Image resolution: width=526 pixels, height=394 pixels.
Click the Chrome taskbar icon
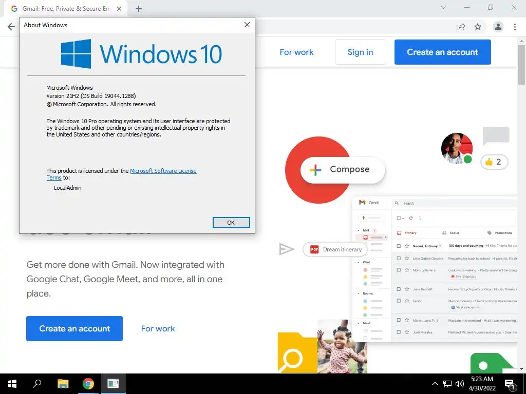(x=88, y=384)
